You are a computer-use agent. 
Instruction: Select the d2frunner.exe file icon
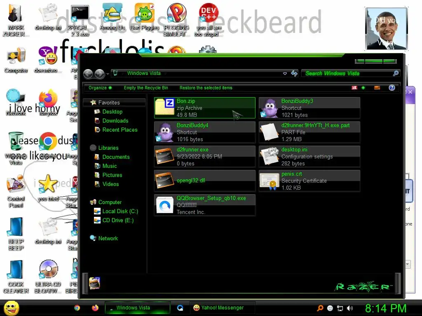(165, 156)
